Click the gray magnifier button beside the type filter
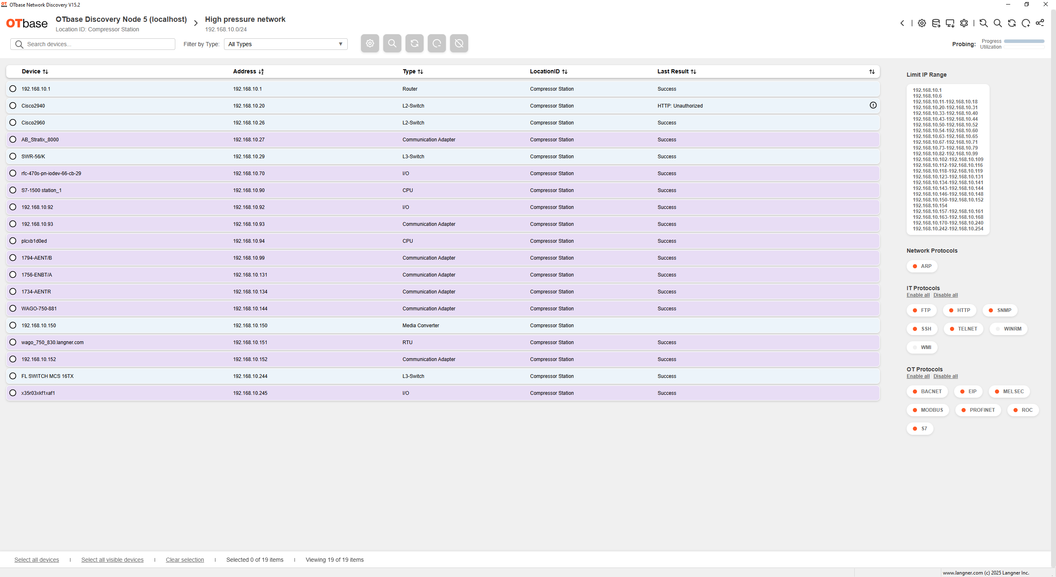The image size is (1056, 577). (x=392, y=43)
